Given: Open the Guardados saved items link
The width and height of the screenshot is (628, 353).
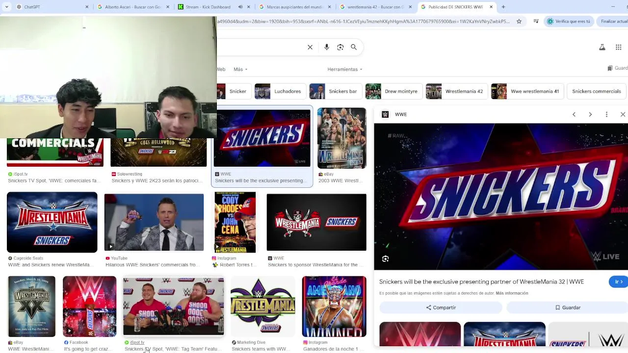Looking at the screenshot, I should click(x=618, y=68).
